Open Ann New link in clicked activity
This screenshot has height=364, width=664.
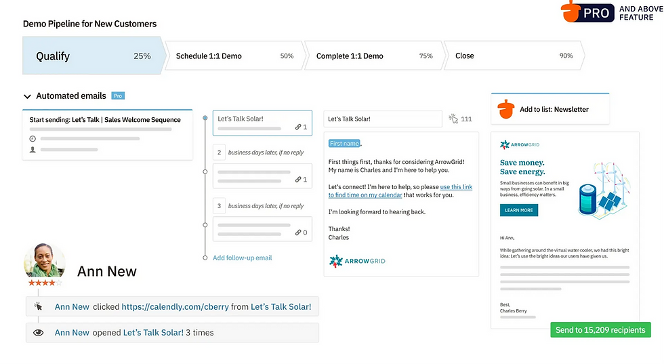point(72,307)
